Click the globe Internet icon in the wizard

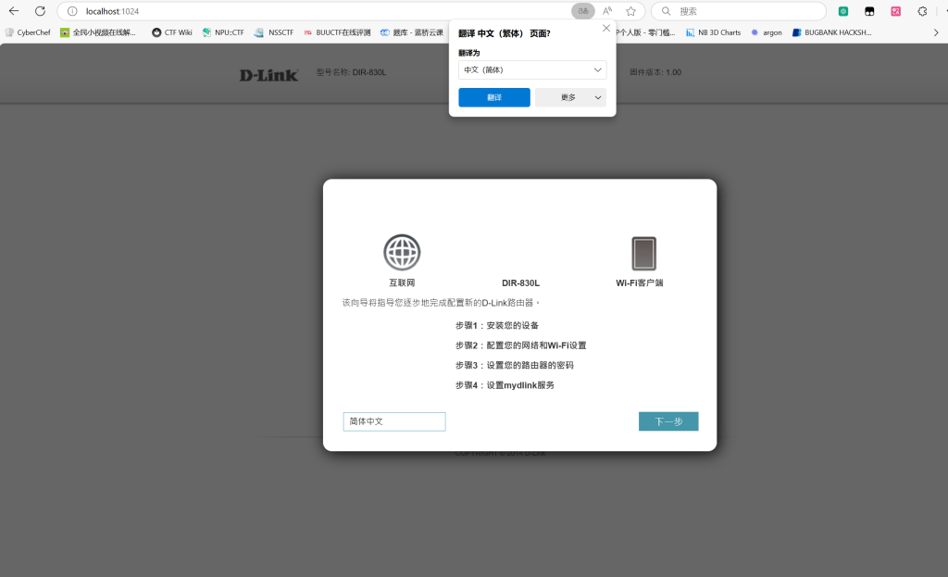point(402,252)
